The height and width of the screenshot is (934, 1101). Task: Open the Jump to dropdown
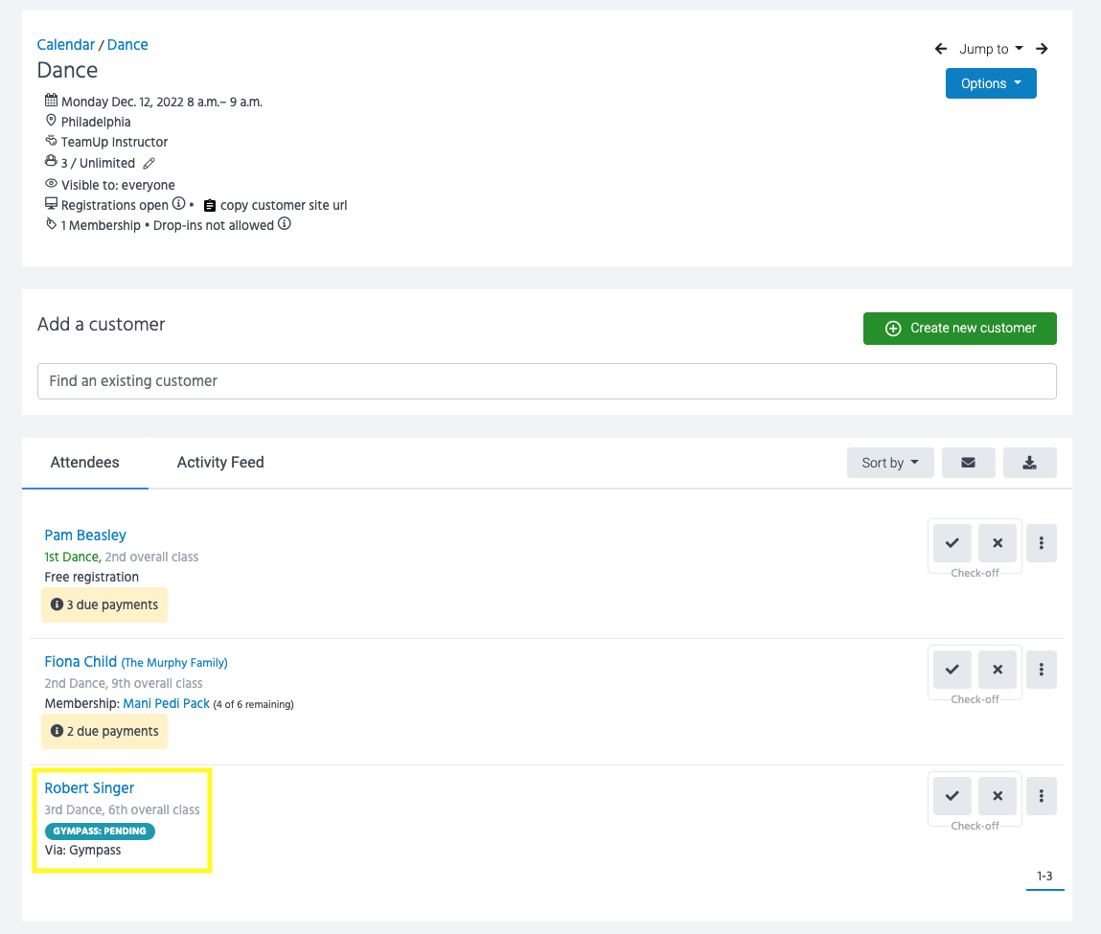pyautogui.click(x=990, y=49)
